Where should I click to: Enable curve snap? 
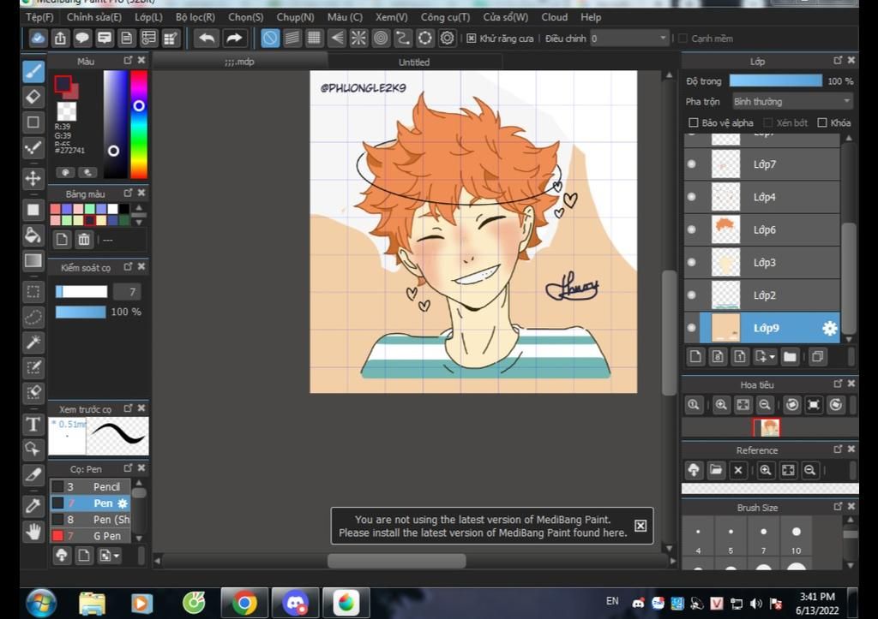(x=403, y=38)
